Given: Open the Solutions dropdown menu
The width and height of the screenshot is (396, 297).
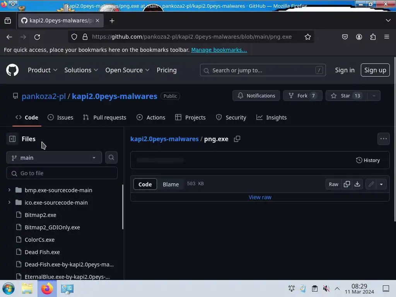Looking at the screenshot, I should [81, 70].
